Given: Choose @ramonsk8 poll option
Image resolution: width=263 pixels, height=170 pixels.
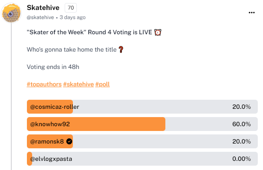Looking at the screenshot, I should [142, 141].
